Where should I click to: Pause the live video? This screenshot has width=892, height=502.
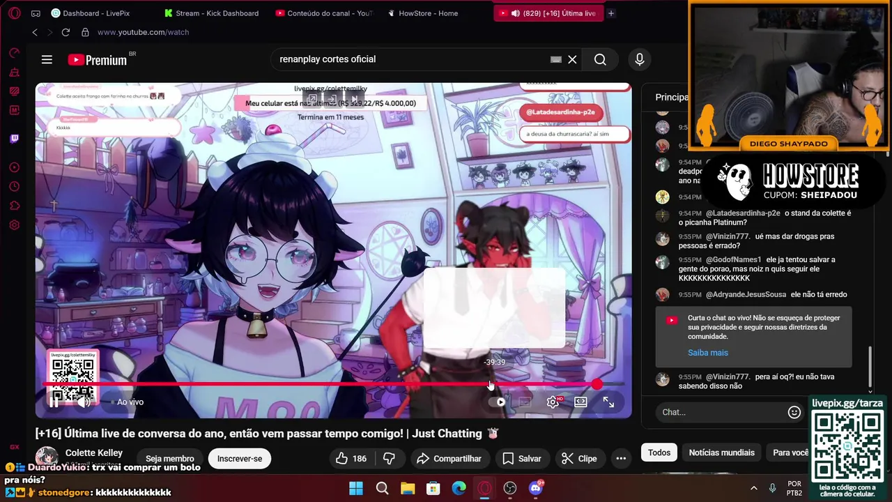pos(54,402)
